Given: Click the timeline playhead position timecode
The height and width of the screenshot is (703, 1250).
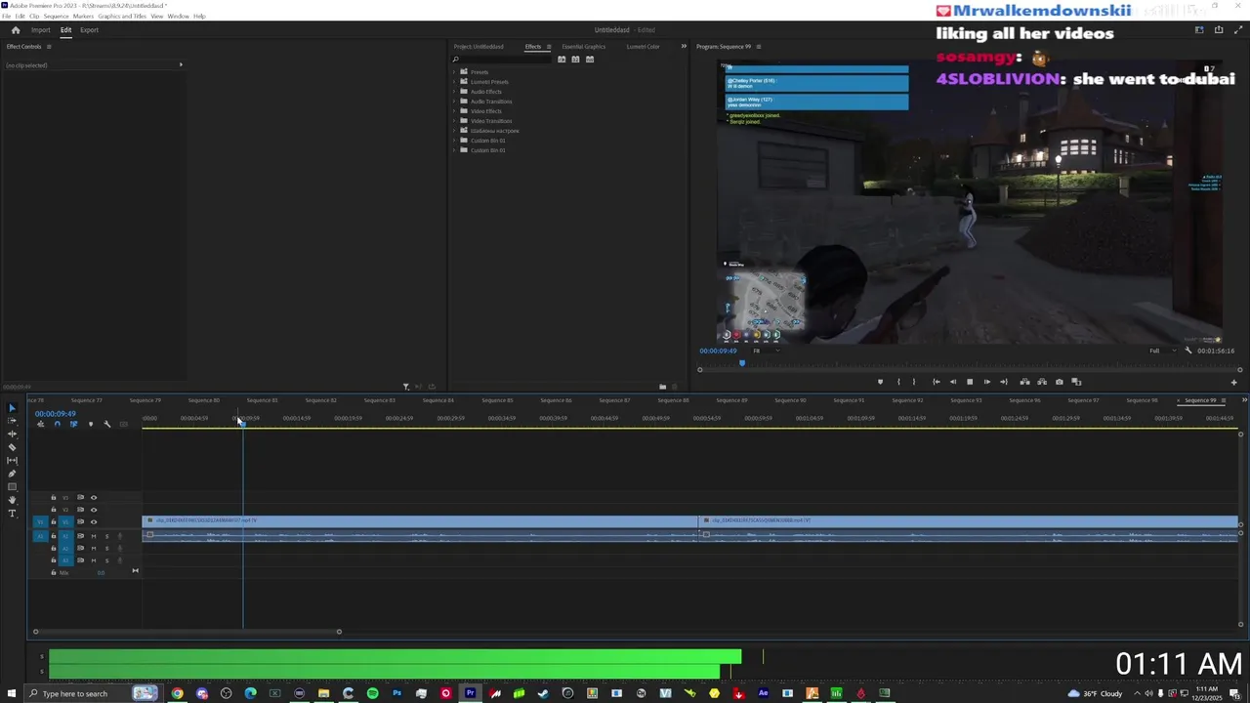Looking at the screenshot, I should [x=55, y=414].
